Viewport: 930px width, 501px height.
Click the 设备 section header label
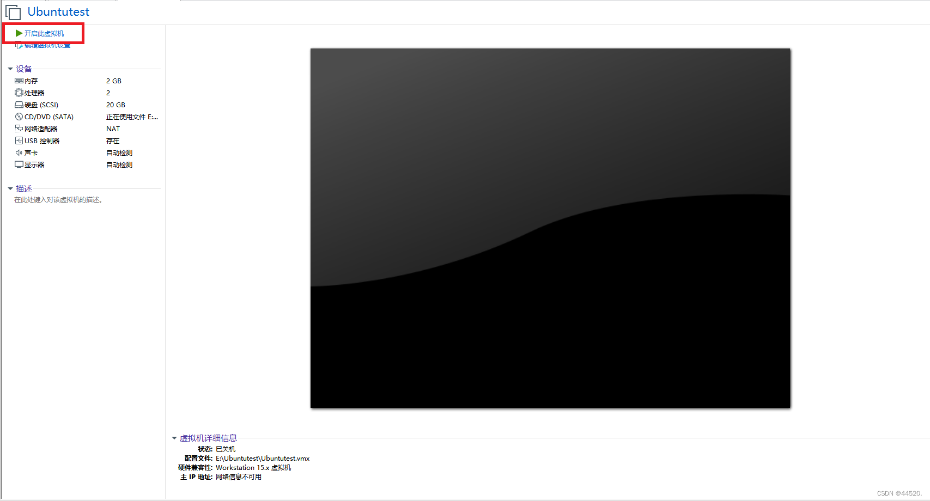coord(24,69)
